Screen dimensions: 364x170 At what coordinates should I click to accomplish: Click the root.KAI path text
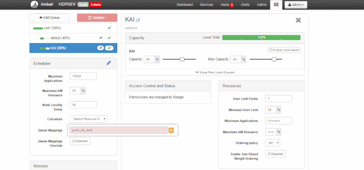pyautogui.click(x=132, y=28)
